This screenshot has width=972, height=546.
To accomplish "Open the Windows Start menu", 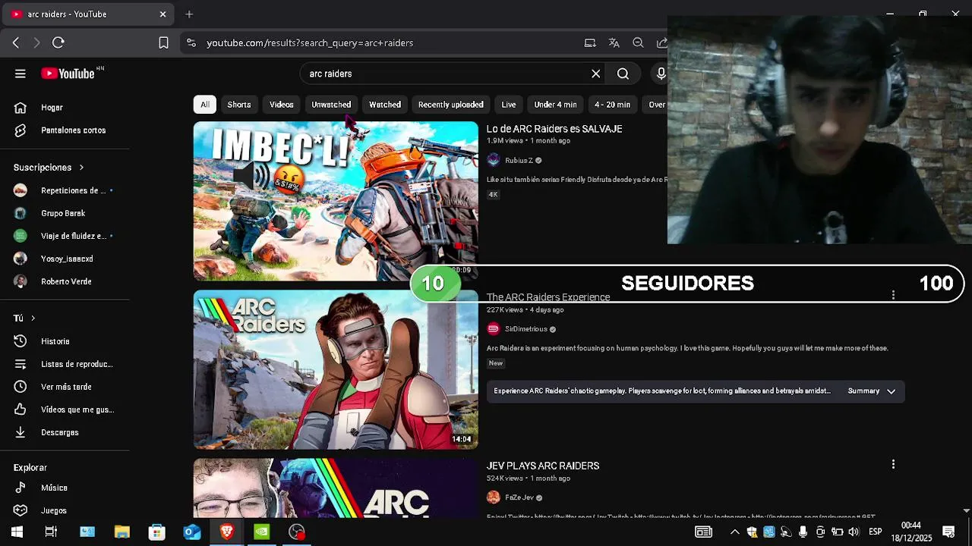I will 17,532.
